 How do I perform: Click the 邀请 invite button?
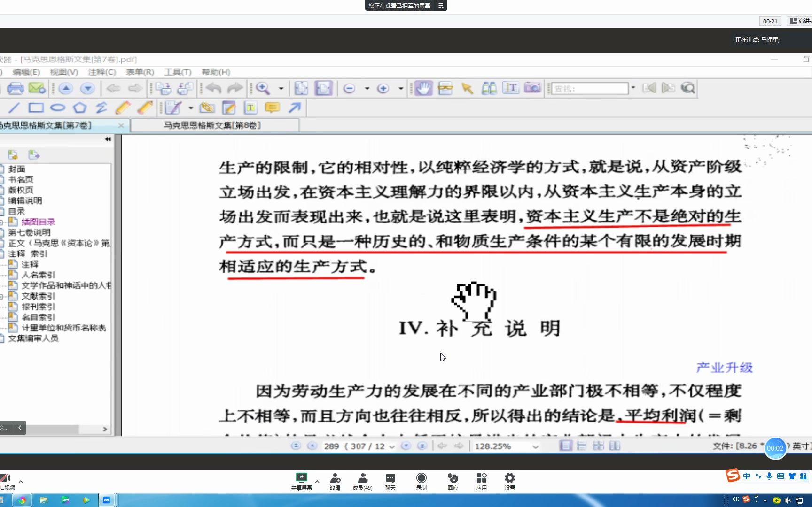(x=335, y=482)
